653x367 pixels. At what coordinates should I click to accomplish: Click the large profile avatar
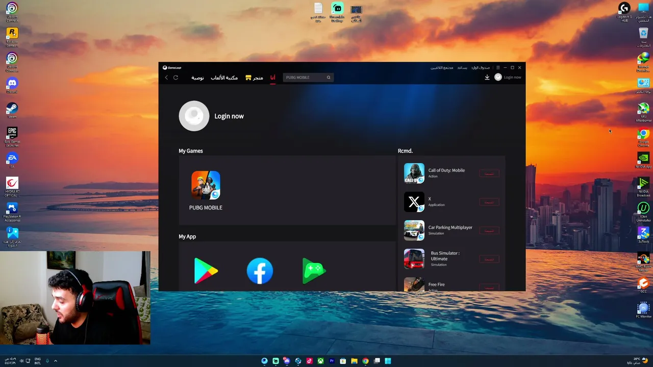[194, 116]
